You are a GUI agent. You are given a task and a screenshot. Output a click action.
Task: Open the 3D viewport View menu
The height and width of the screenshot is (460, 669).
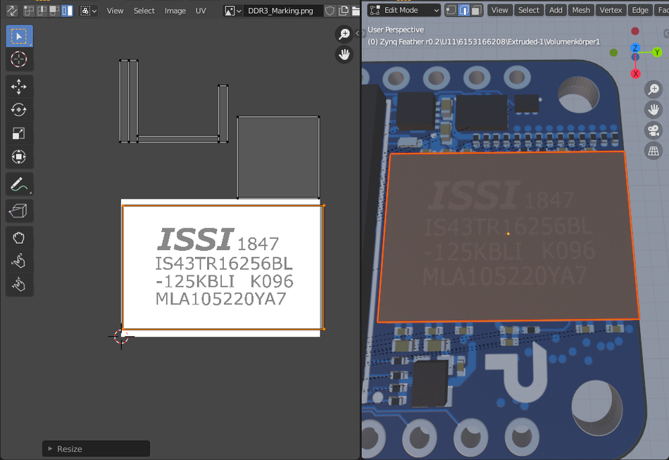499,11
